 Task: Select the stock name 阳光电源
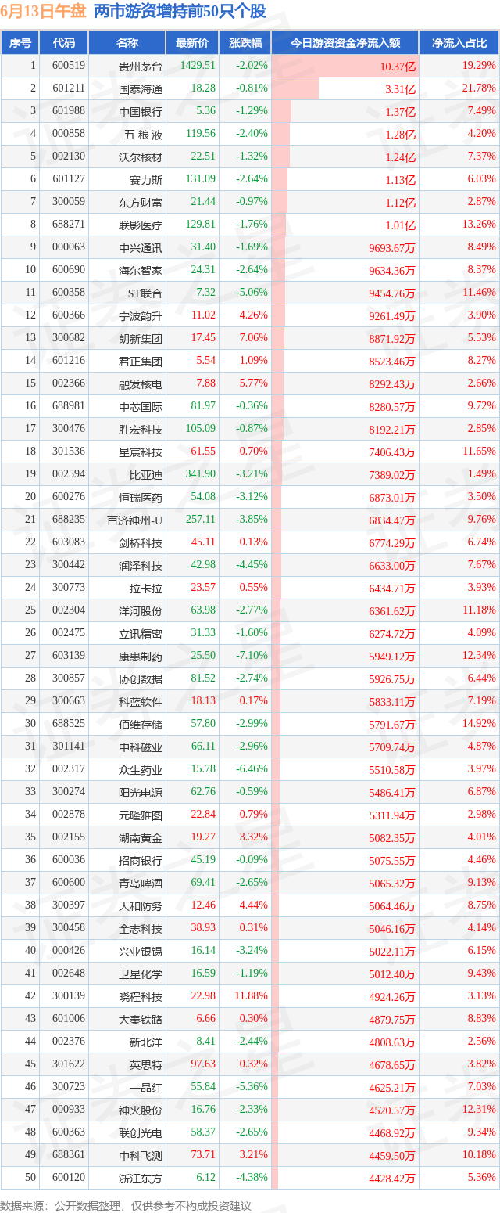(x=141, y=792)
